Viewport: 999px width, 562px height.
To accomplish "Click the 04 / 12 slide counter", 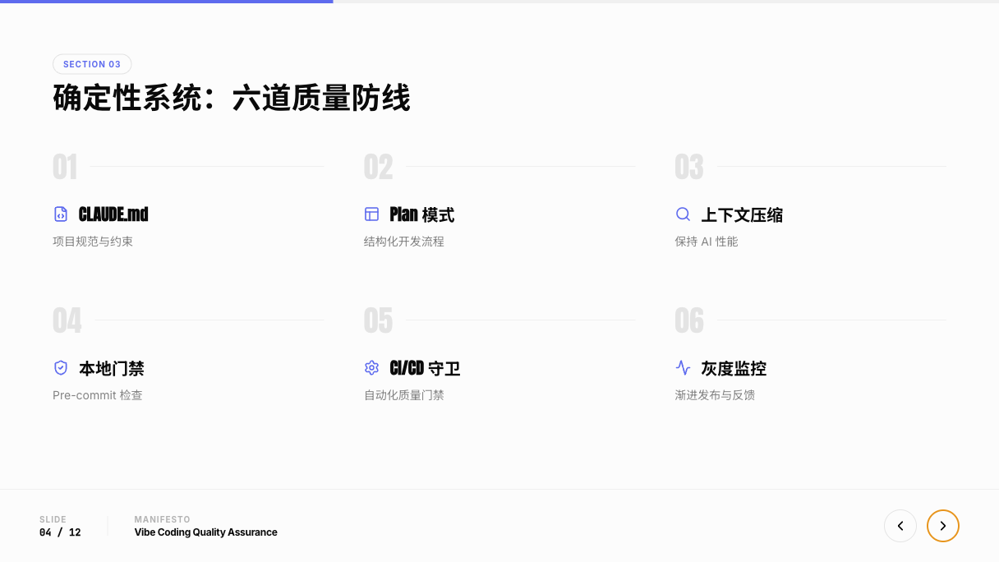I will pos(60,532).
